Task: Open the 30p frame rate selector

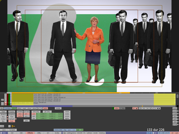Action: pos(65,130)
